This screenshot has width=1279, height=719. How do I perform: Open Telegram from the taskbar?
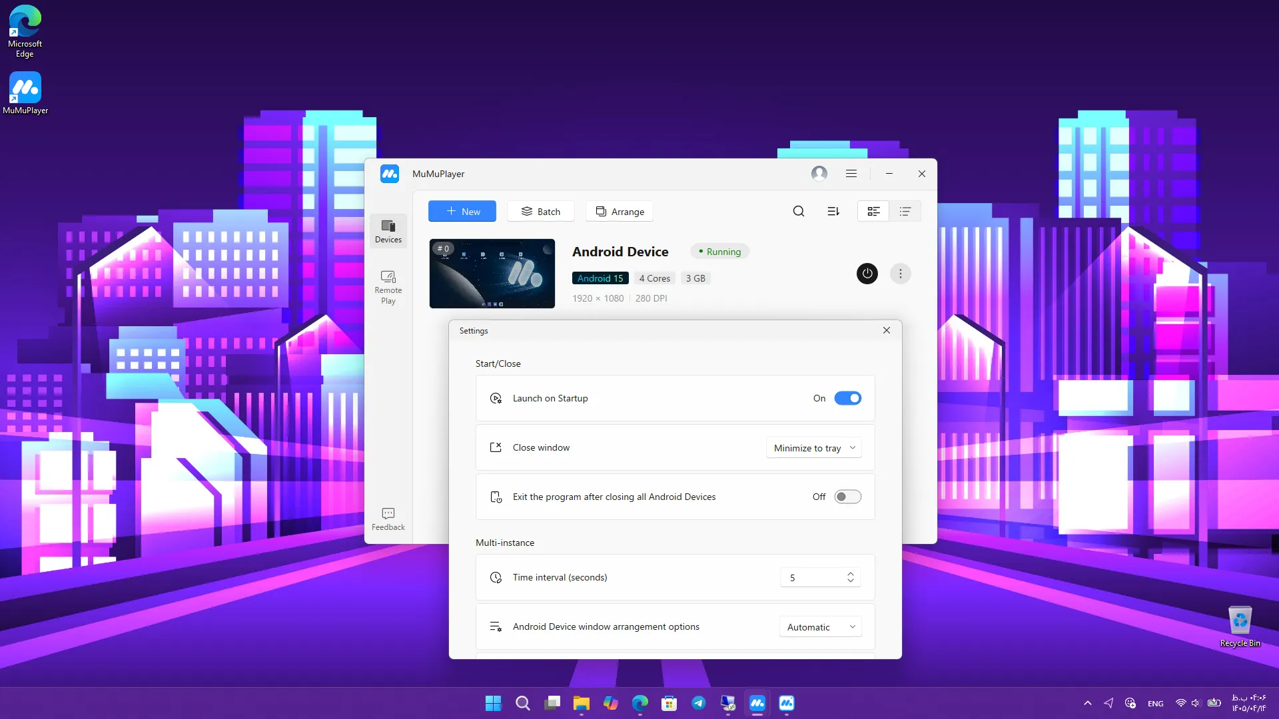coord(699,703)
